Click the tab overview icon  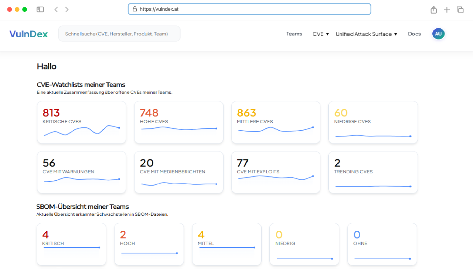click(x=460, y=9)
